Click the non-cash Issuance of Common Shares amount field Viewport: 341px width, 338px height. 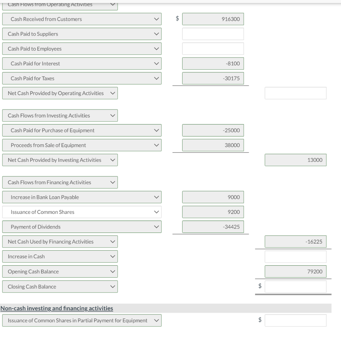click(x=295, y=320)
